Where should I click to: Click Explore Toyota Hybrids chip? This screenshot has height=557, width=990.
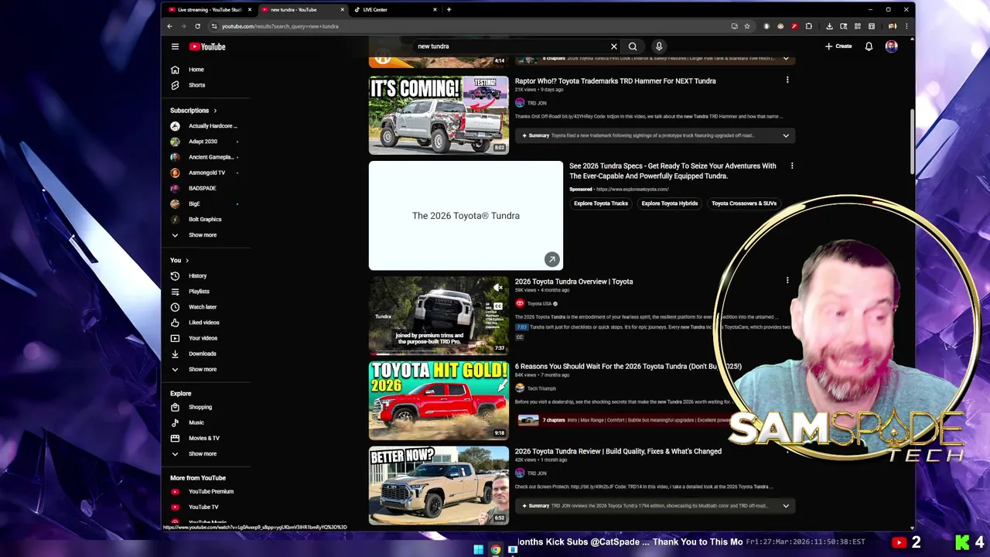tap(670, 203)
